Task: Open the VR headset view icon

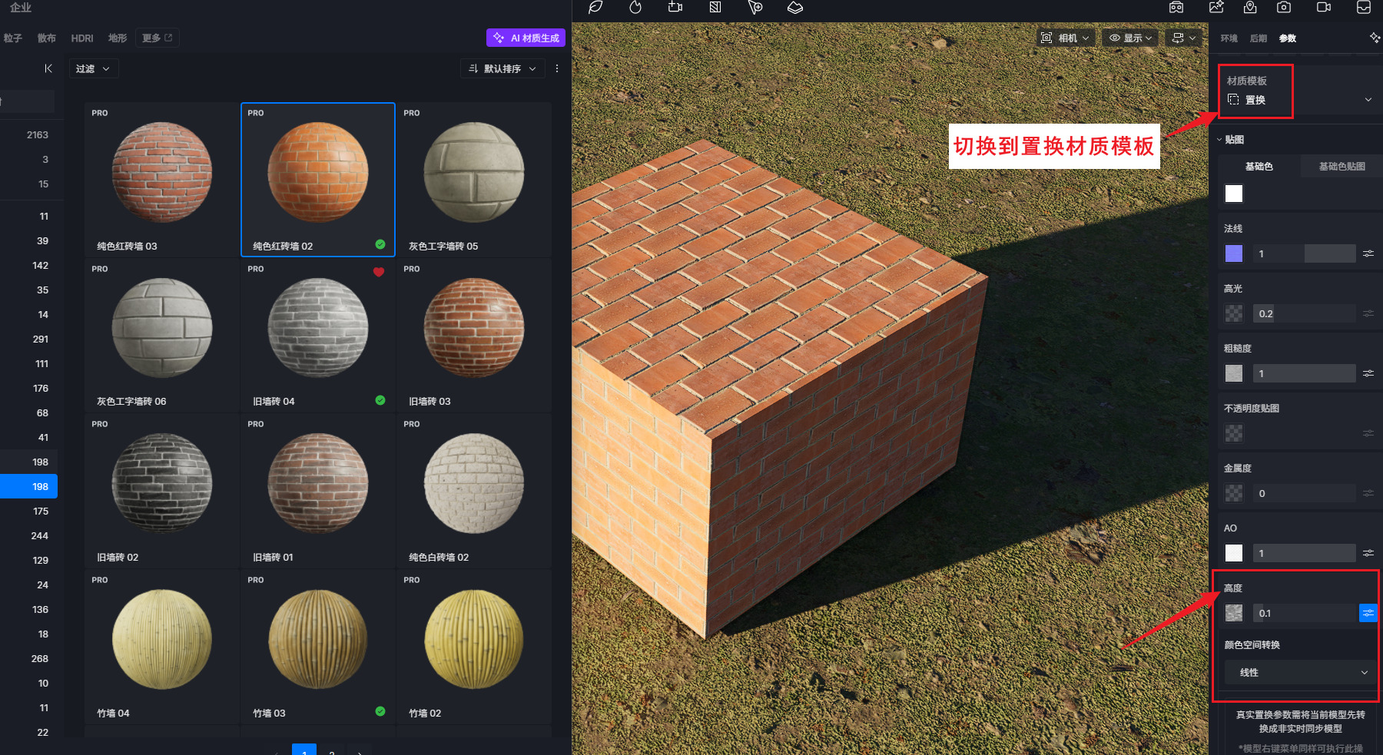Action: pyautogui.click(x=1176, y=8)
